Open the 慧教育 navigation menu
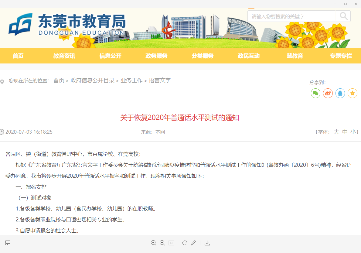361x253 pixels. [x=295, y=56]
